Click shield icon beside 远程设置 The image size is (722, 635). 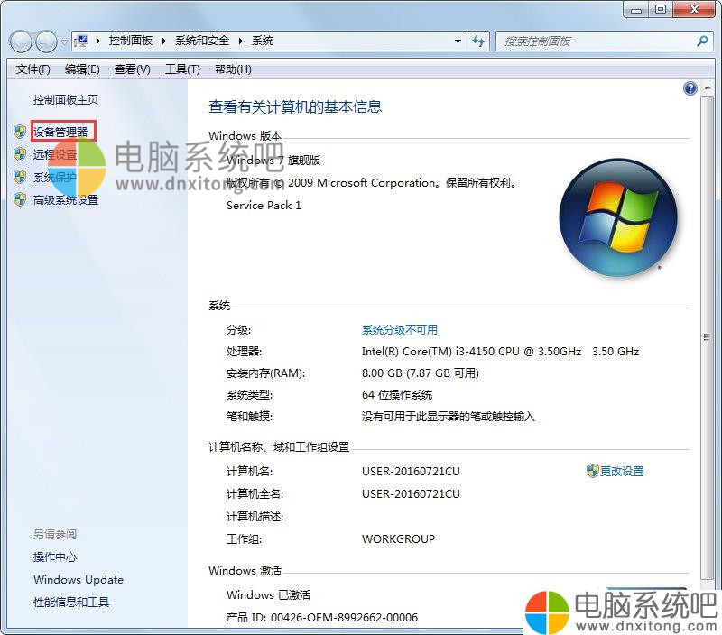point(20,154)
